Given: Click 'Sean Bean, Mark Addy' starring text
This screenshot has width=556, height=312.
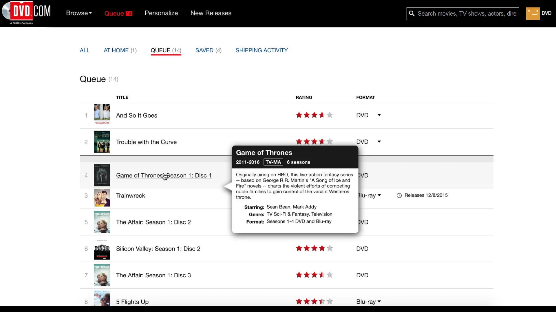Looking at the screenshot, I should (x=292, y=207).
